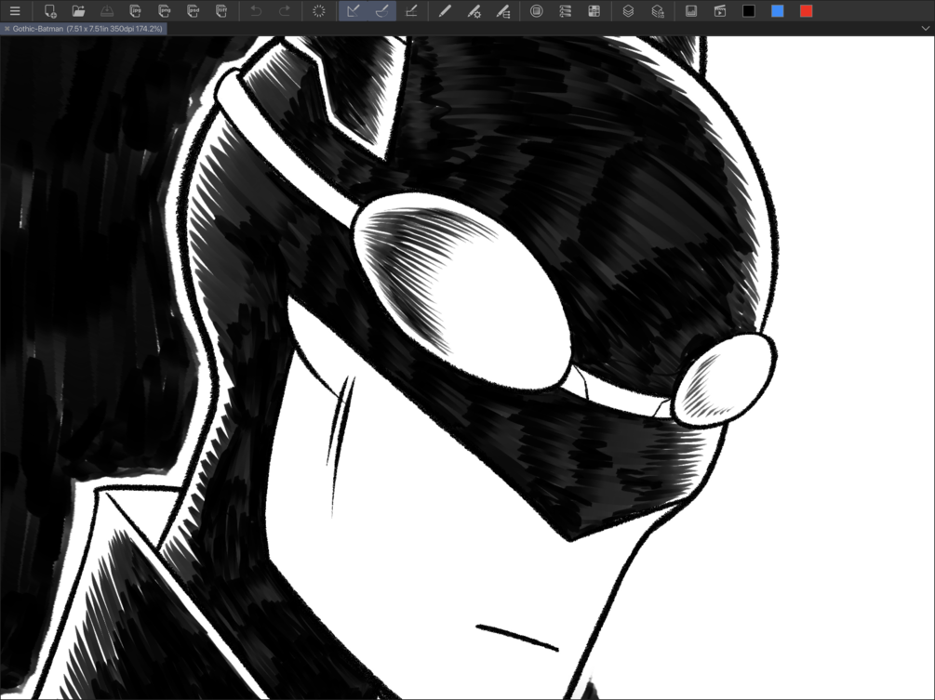The image size is (935, 700).
Task: Open pen with gear Tool Property icon
Action: point(474,11)
